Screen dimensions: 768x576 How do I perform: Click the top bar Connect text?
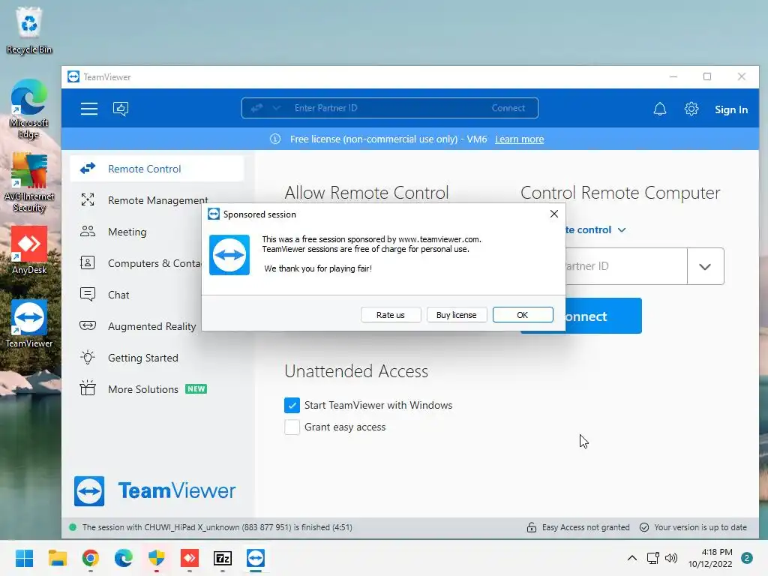click(508, 108)
